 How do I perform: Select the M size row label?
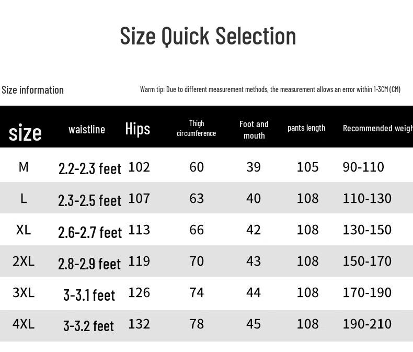tap(24, 167)
